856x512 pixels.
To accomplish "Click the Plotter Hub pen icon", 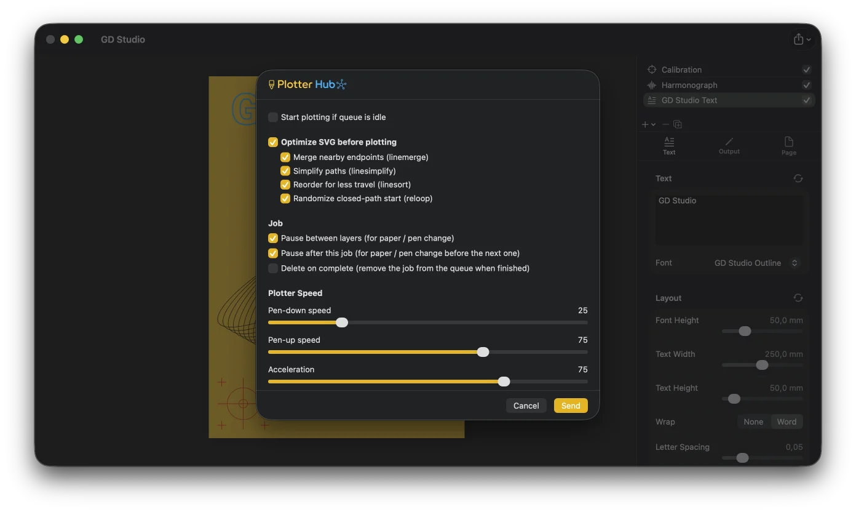I will (272, 85).
